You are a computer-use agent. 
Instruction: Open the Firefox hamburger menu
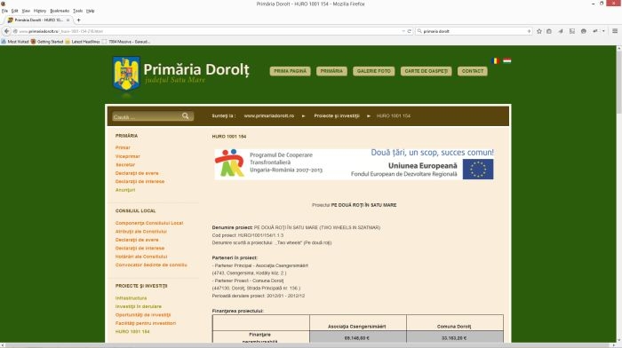pyautogui.click(x=615, y=31)
